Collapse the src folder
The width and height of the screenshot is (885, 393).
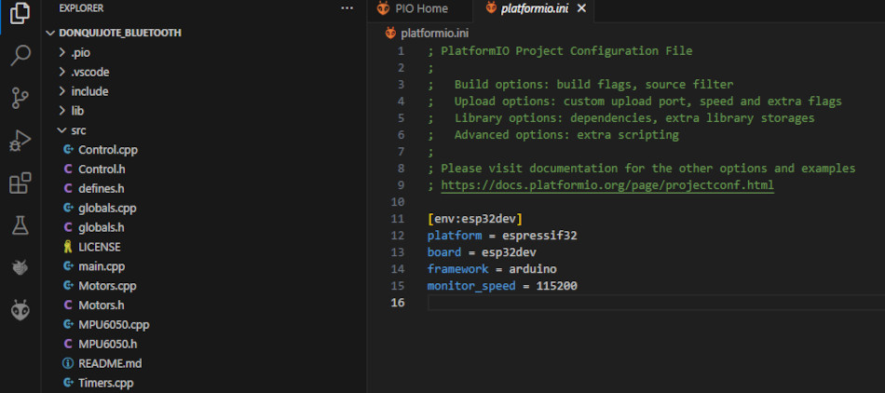point(78,130)
